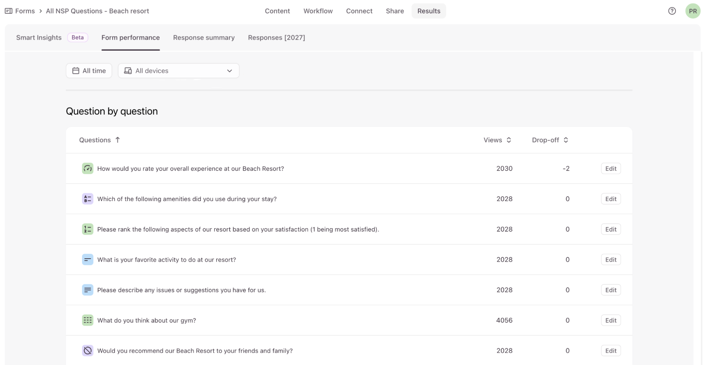Click 'What do you think about our gym?'
The image size is (703, 365).
click(147, 320)
